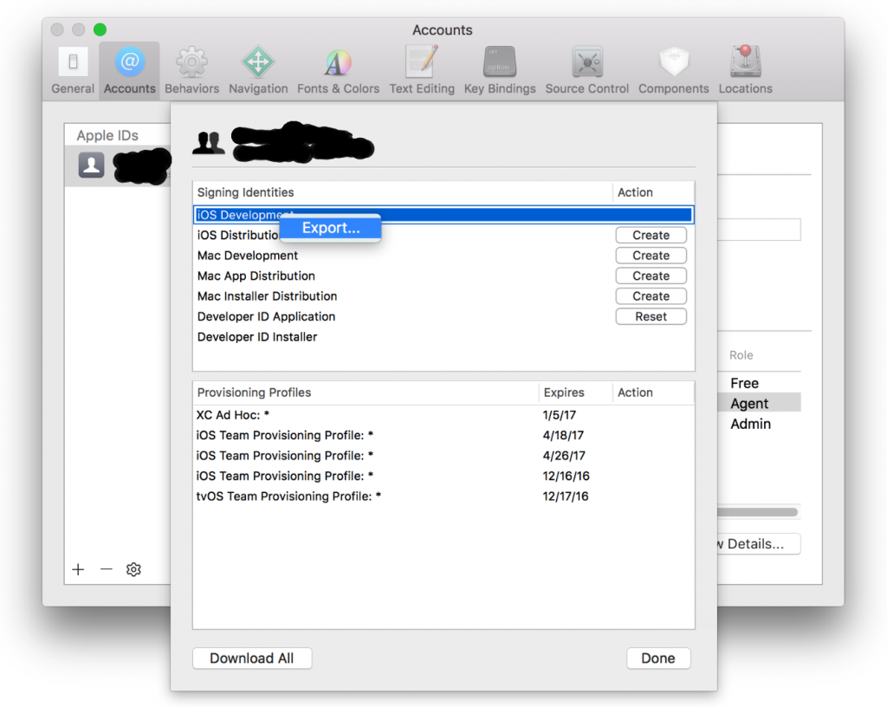Select iOS Team Provisioning Profile expiring 4/18/17
Image resolution: width=887 pixels, height=707 pixels.
point(443,436)
